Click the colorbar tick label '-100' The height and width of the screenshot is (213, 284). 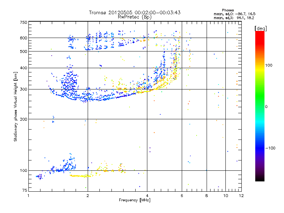click(270, 148)
